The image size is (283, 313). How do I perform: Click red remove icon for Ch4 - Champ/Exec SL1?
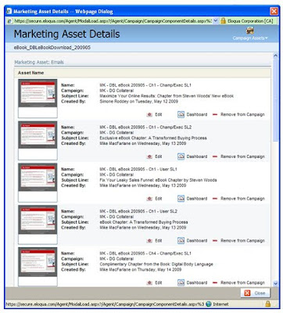[215, 282]
